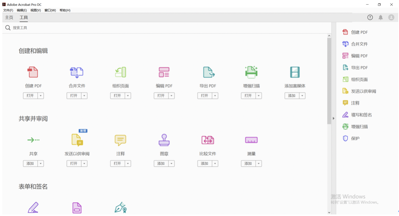Click the 打开 button under 合并文件
Viewport: 399px width, 216px height.
[x=74, y=95]
